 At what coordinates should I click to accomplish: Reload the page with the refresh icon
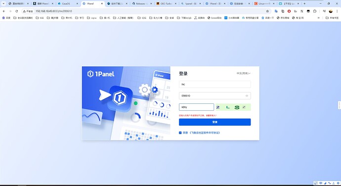(x=16, y=11)
